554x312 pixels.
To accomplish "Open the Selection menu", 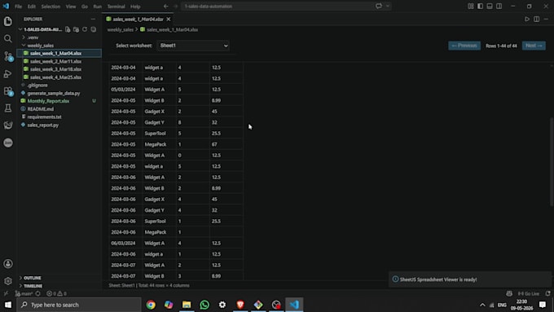I will (x=51, y=7).
